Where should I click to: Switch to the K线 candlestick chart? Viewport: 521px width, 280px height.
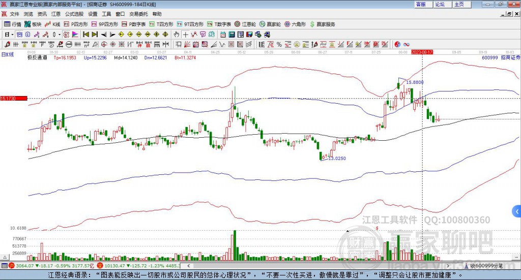coord(52,24)
